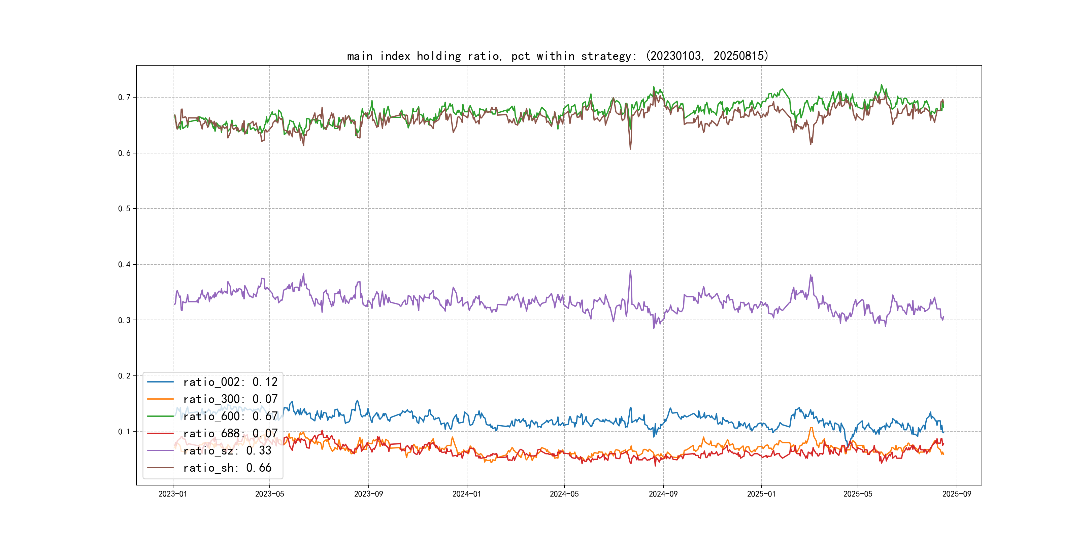The image size is (1091, 545).
Task: Click the orange ratio_300 legend line swatch
Action: pos(160,399)
